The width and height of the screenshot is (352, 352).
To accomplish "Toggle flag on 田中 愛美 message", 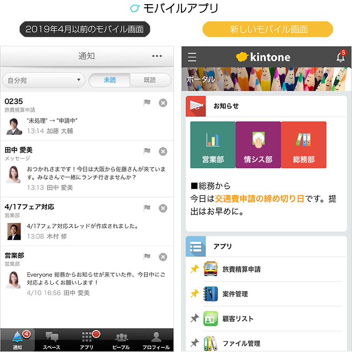I will (x=147, y=151).
